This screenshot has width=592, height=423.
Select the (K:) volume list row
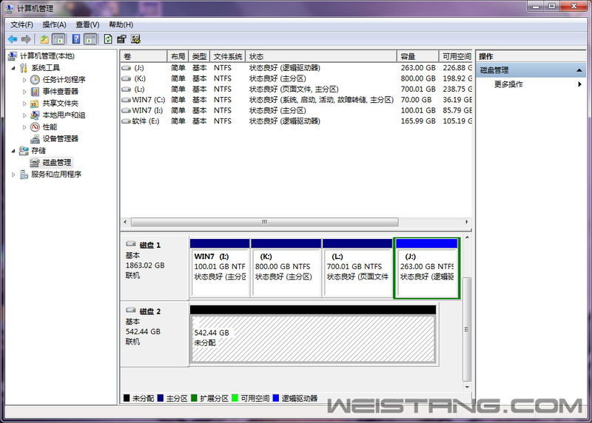297,78
